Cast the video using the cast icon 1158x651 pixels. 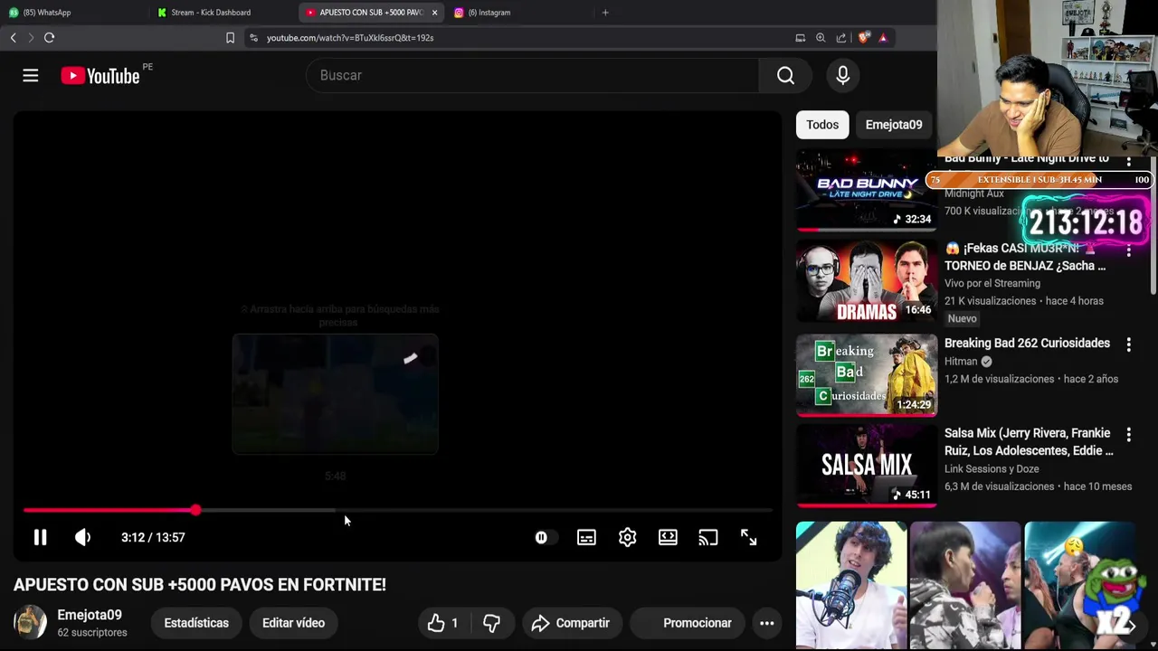[x=707, y=538]
